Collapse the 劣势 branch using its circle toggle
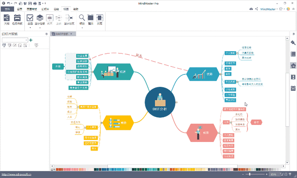This screenshot has width=297, height=178. pyautogui.click(x=219, y=133)
